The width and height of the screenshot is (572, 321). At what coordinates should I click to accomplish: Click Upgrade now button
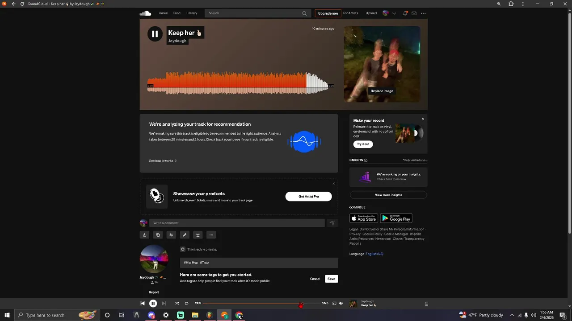point(328,13)
